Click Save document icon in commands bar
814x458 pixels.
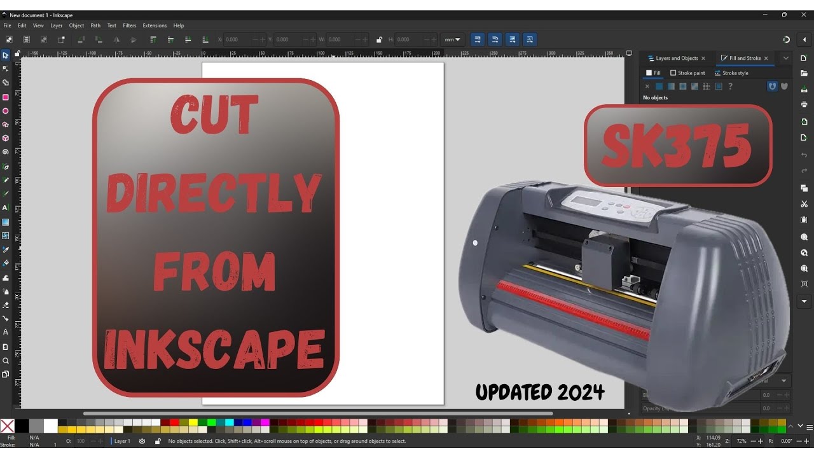click(x=804, y=89)
